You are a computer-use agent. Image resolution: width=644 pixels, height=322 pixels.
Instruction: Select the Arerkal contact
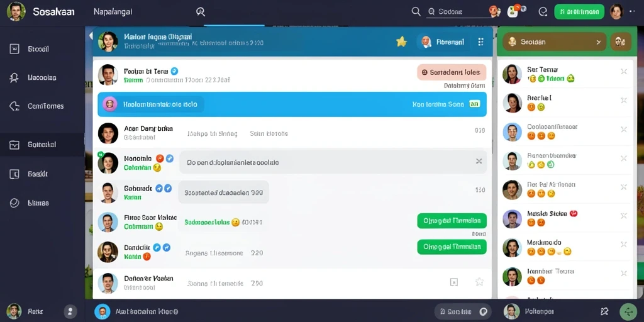point(565,103)
